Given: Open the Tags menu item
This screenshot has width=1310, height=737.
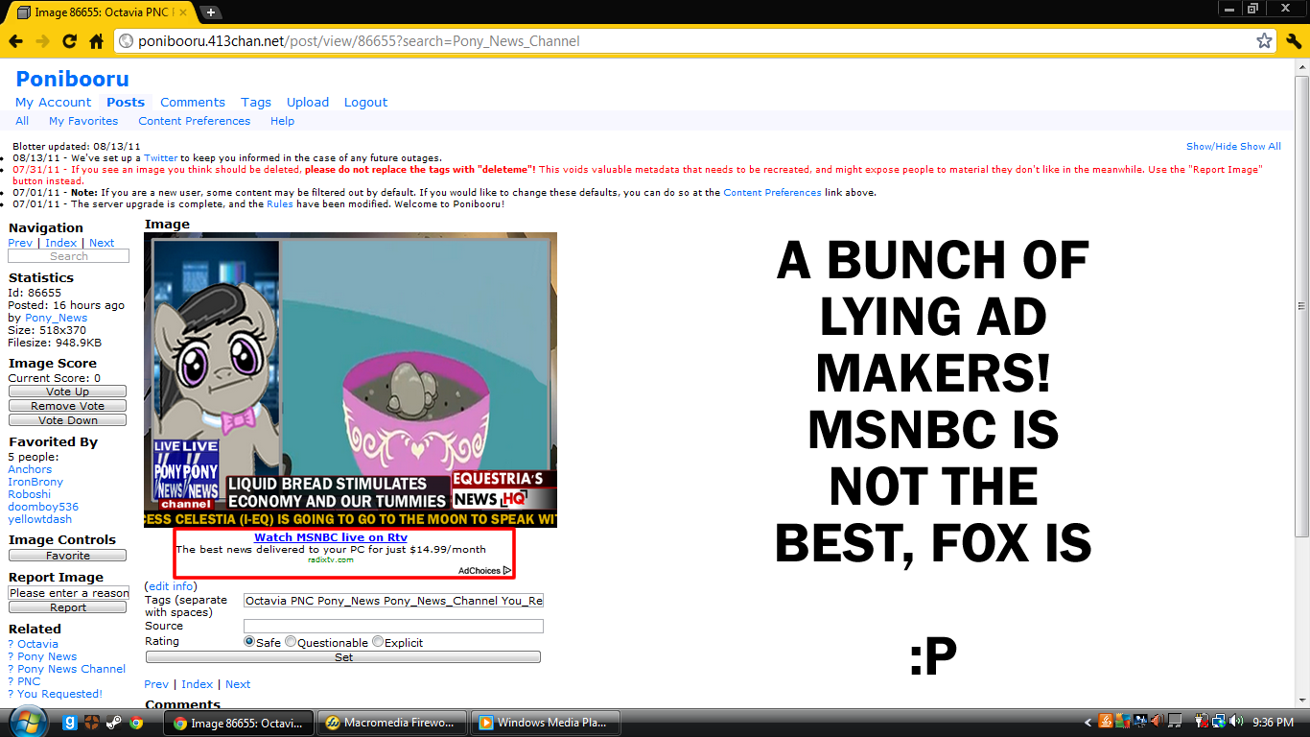Looking at the screenshot, I should (x=256, y=103).
